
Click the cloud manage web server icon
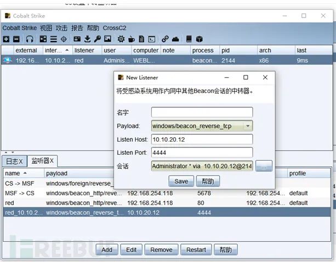[175, 39]
